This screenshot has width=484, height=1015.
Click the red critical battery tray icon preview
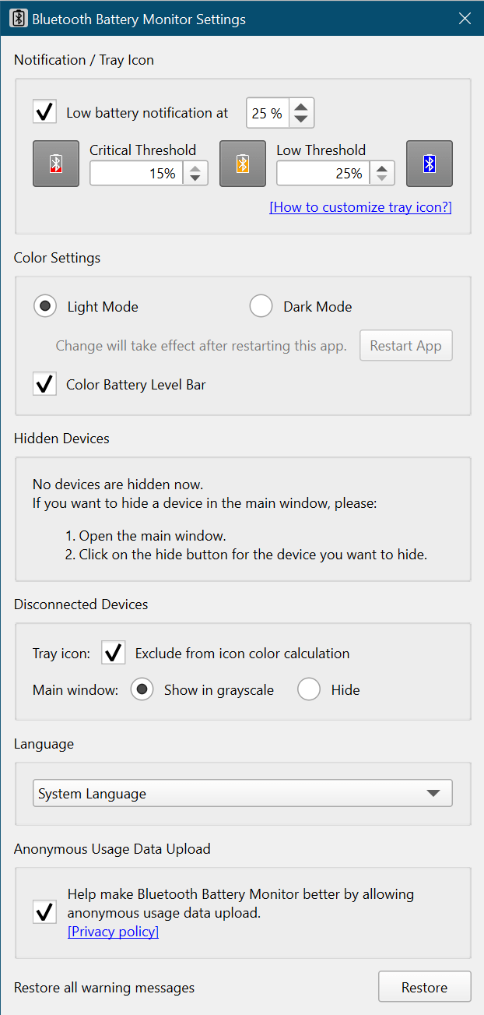[x=55, y=164]
